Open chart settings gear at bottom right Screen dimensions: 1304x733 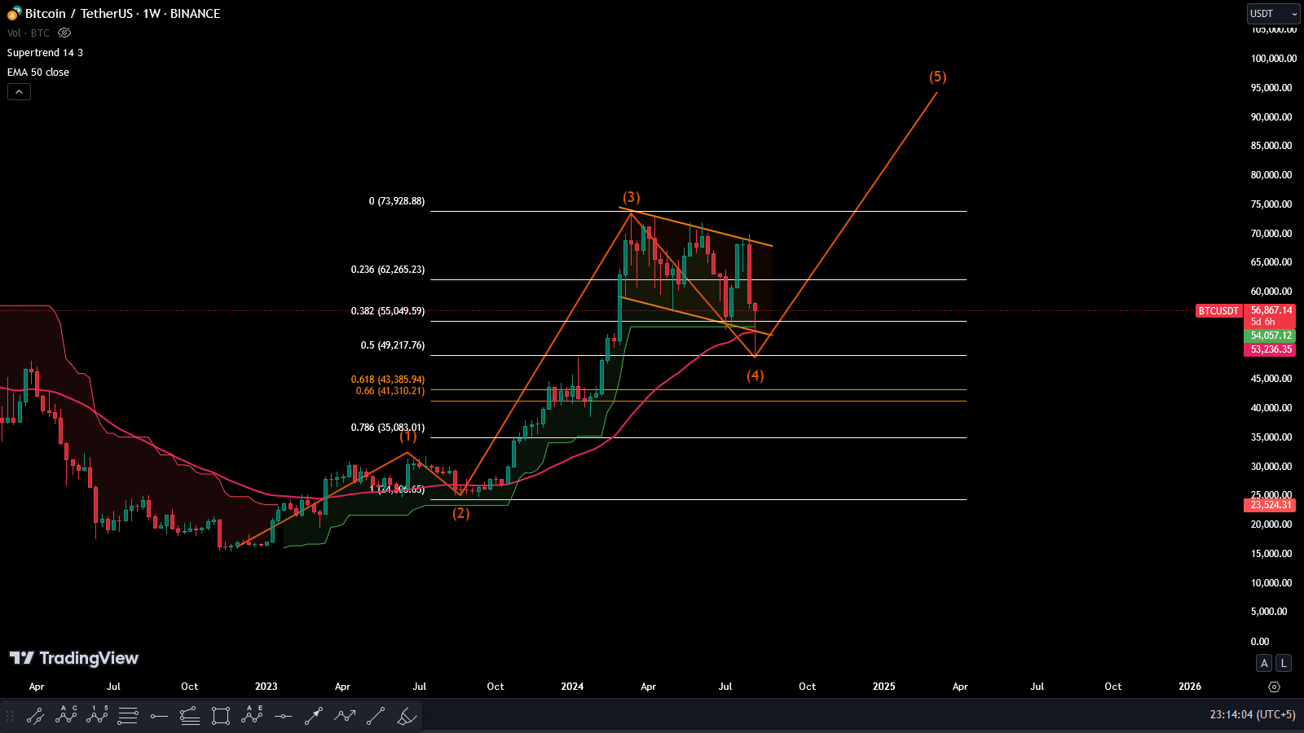[1274, 687]
